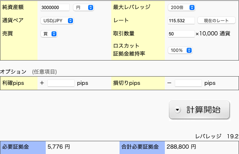Click the blue stepper arrows beside 100%

click(x=189, y=50)
